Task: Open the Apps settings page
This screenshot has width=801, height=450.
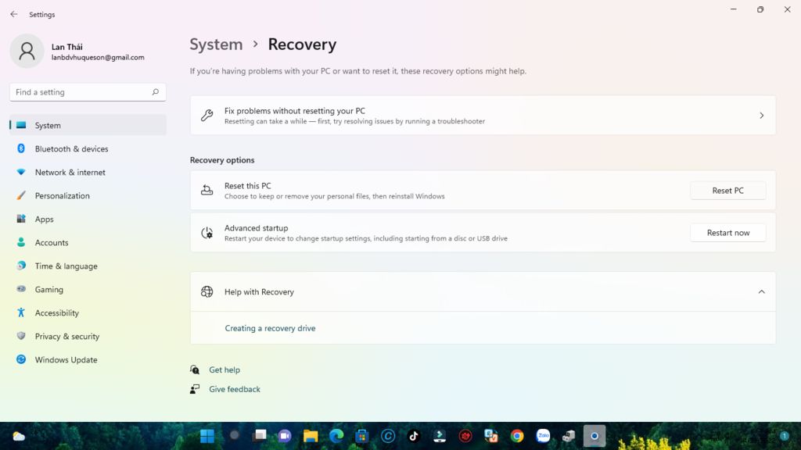Action: pyautogui.click(x=88, y=219)
